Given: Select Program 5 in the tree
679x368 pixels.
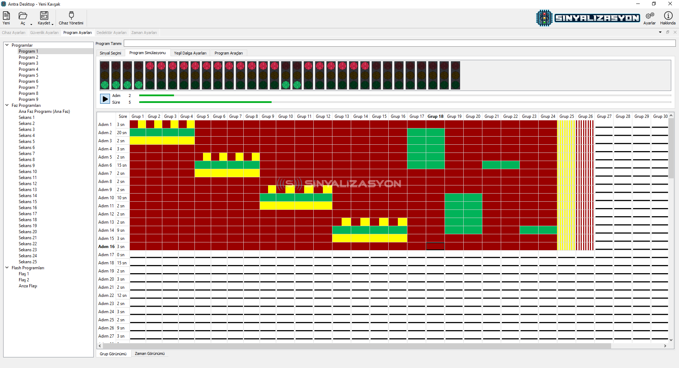Looking at the screenshot, I should click(x=28, y=75).
